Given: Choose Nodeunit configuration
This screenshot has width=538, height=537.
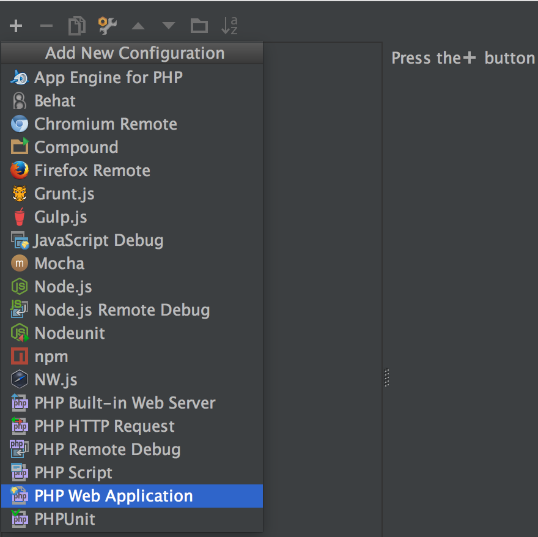Looking at the screenshot, I should coord(132,333).
